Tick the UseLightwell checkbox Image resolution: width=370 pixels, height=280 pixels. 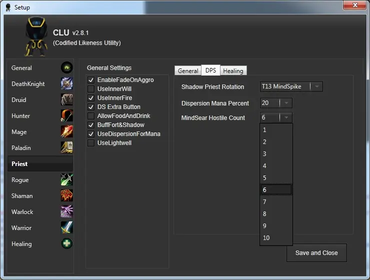[x=91, y=143]
